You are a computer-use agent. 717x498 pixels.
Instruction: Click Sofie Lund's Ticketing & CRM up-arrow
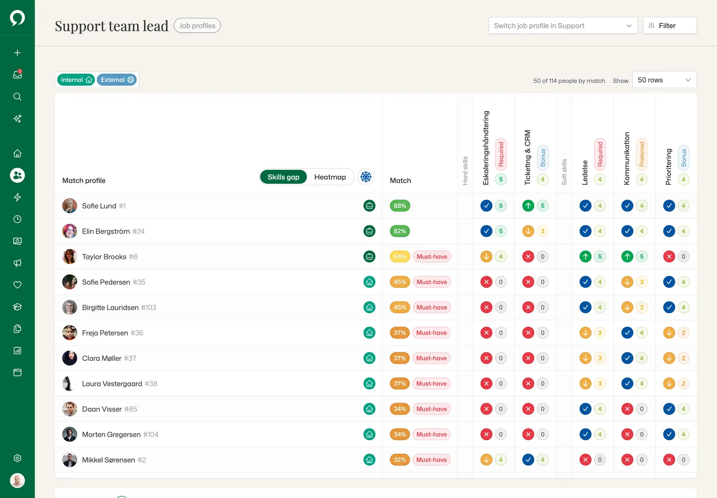(528, 206)
